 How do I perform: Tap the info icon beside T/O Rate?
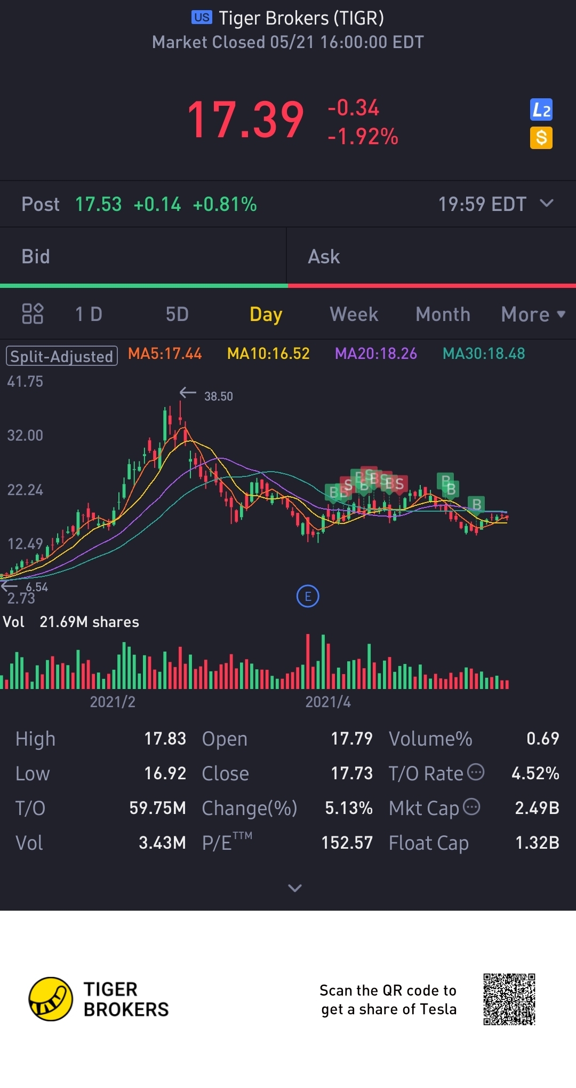[476, 772]
